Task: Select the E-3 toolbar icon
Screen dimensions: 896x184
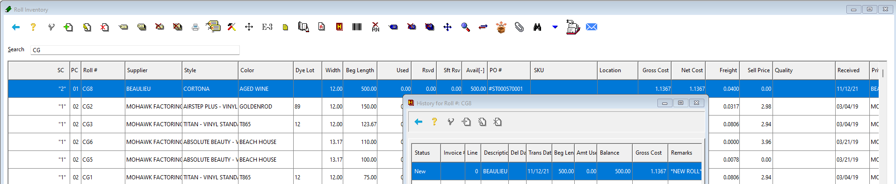Action: [267, 27]
